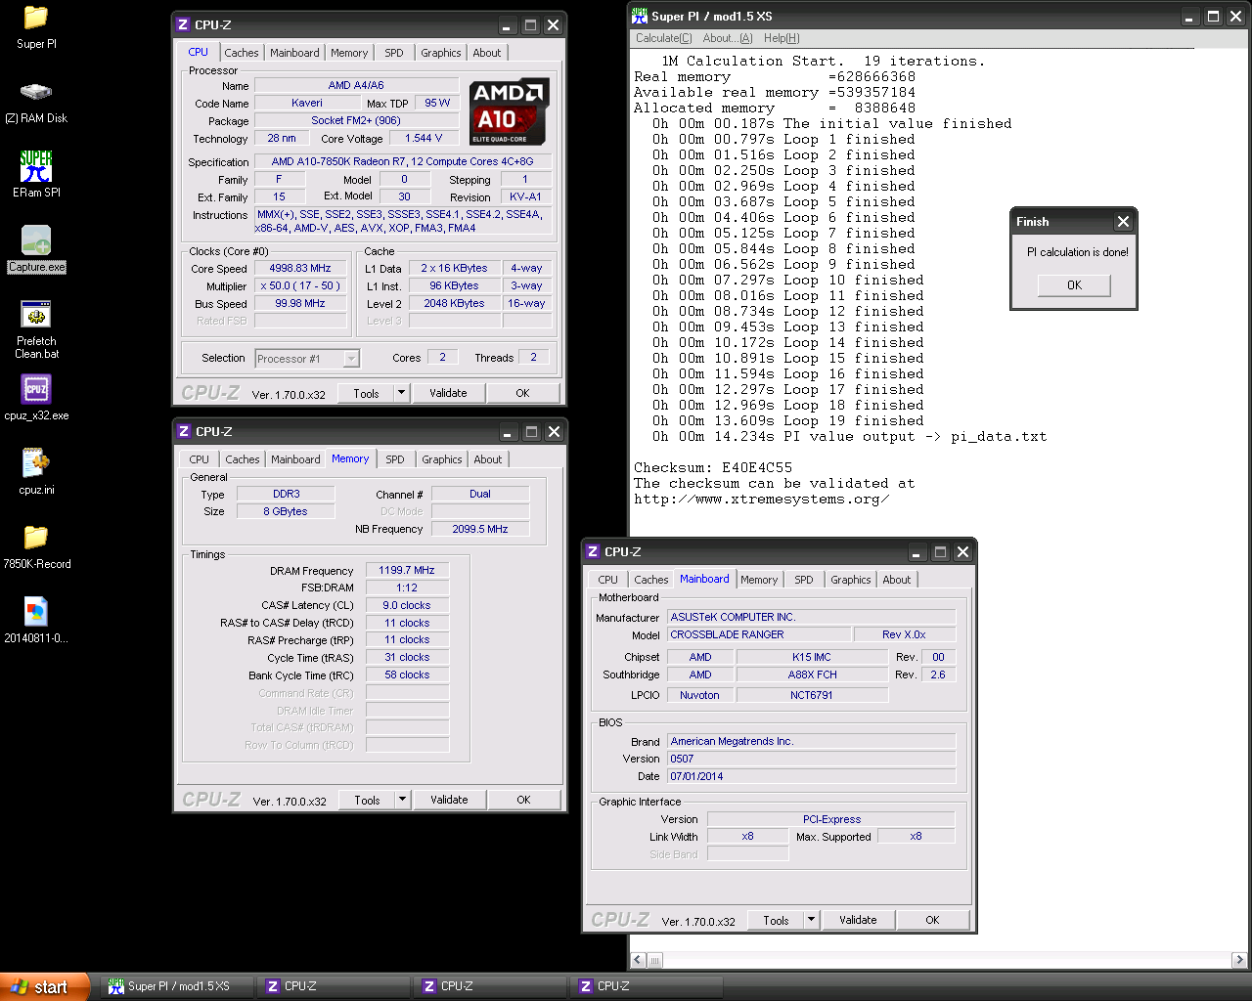Click the Checksum: E40E4C55 line
Image resolution: width=1252 pixels, height=1001 pixels.
pyautogui.click(x=713, y=467)
